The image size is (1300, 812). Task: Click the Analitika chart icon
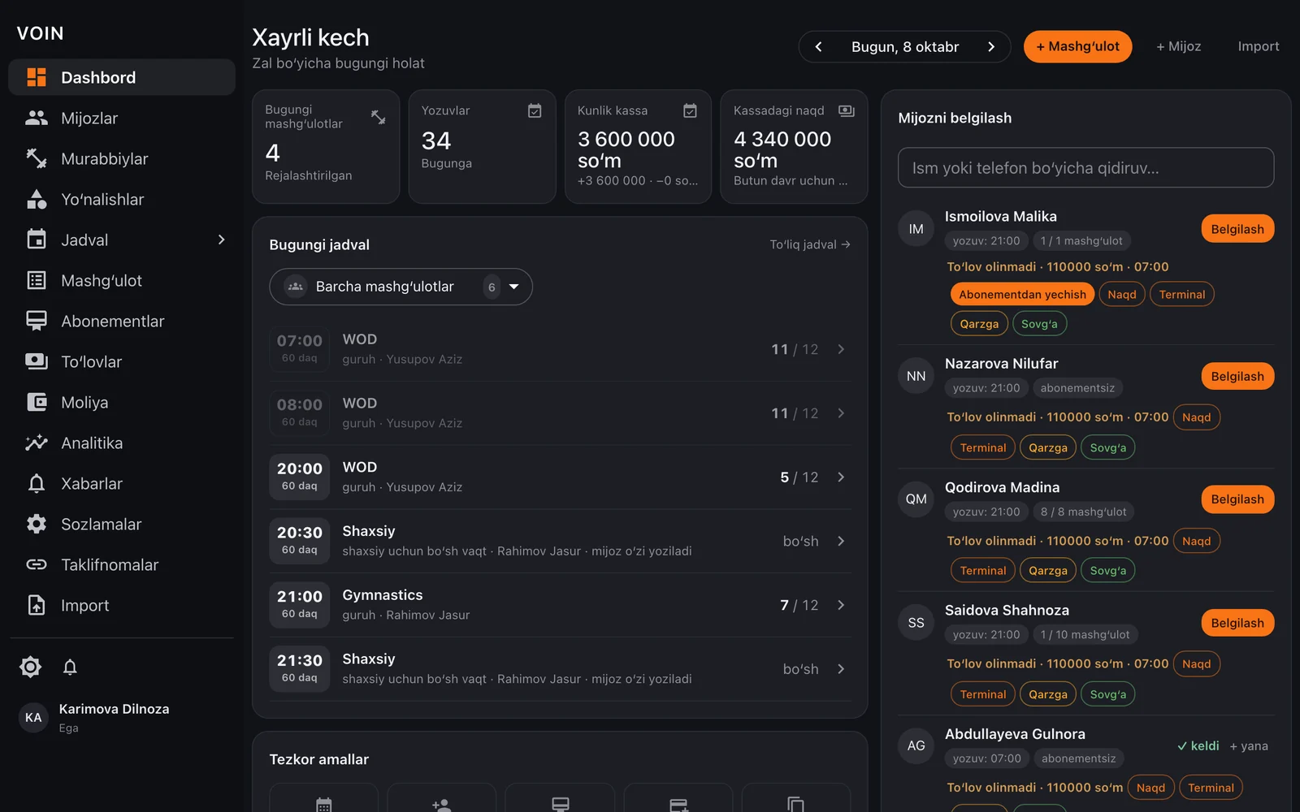point(37,443)
